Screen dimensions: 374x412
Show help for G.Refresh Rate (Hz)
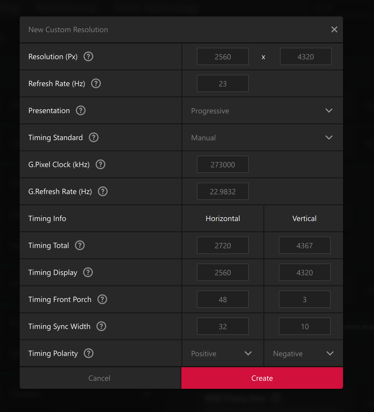coord(103,192)
